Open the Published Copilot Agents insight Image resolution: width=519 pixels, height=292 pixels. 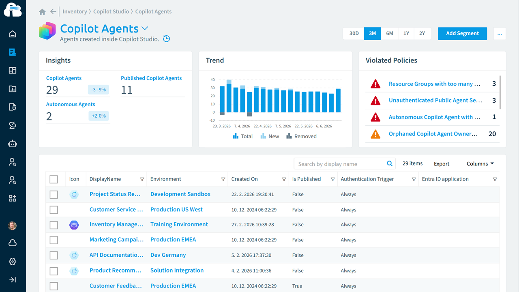151,78
